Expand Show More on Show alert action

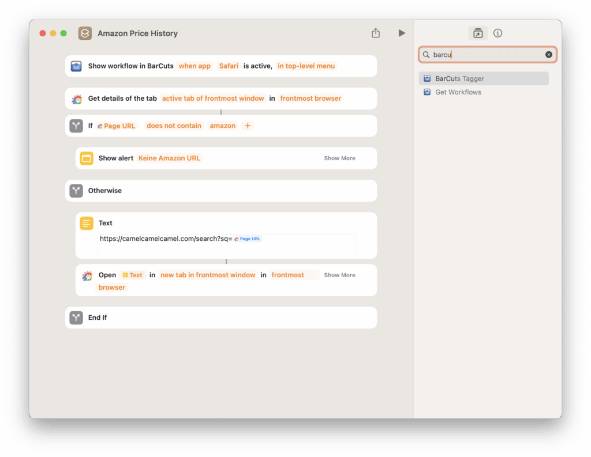pos(339,158)
